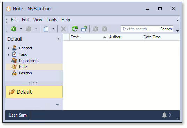Viewport: 187px width, 128px height.
Task: Click the menu bar drag handle
Action: click(x=7, y=19)
